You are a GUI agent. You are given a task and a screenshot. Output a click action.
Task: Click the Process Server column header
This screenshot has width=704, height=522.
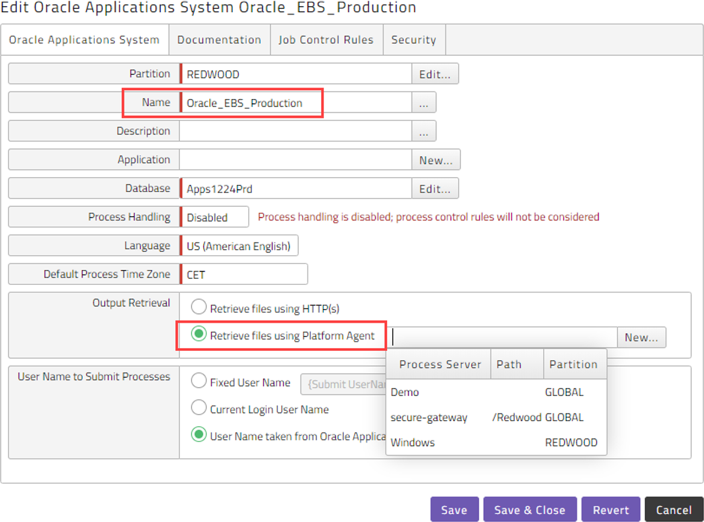click(x=440, y=364)
